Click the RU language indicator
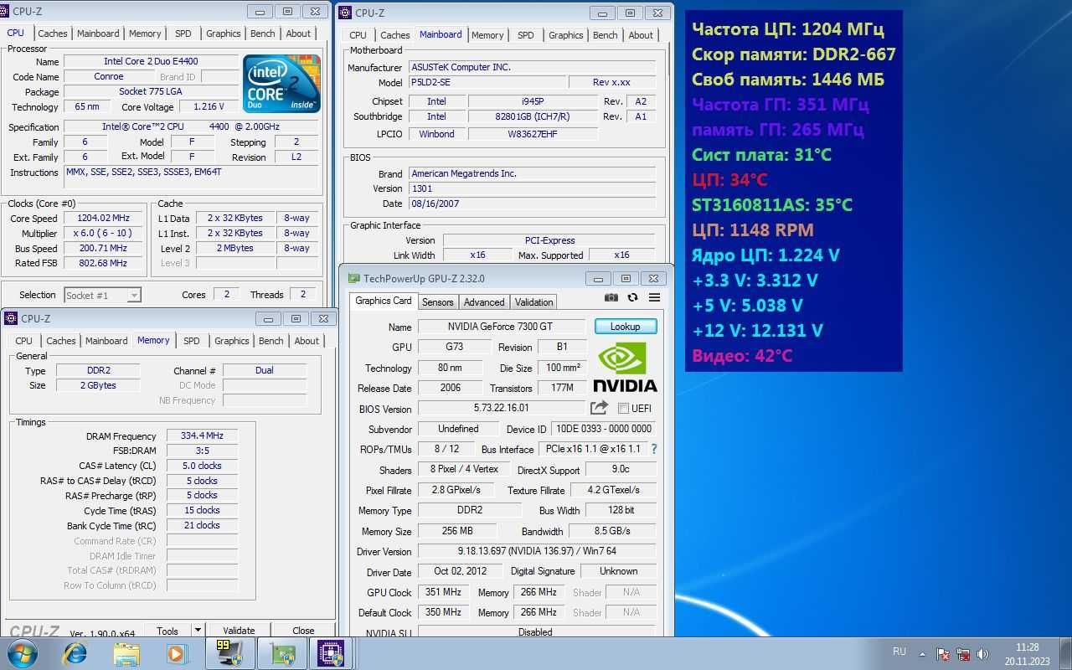1072x670 pixels. click(x=899, y=651)
